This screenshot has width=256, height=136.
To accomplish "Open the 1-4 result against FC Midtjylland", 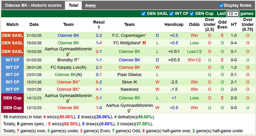I will click(99, 43).
